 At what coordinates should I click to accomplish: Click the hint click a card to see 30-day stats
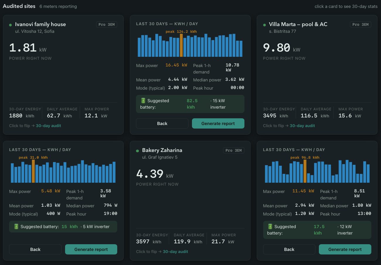coord(346,6)
